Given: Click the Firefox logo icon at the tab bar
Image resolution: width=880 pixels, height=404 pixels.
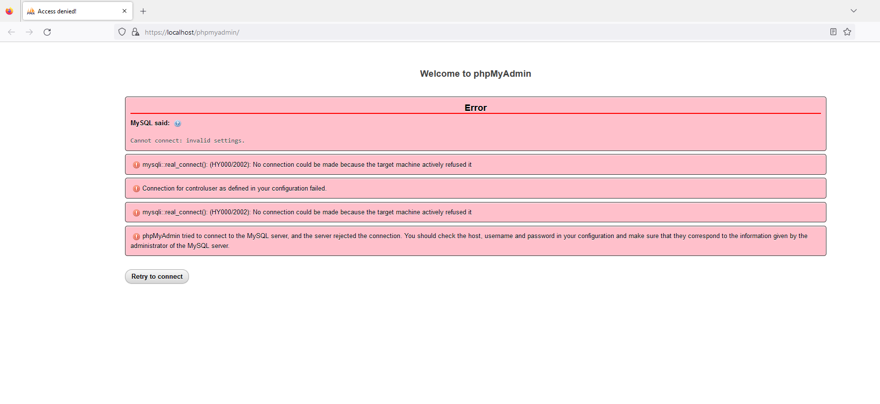Looking at the screenshot, I should coord(9,11).
